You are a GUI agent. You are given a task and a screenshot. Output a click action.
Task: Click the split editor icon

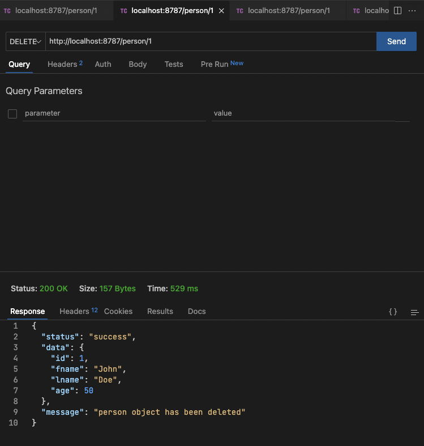pos(397,11)
